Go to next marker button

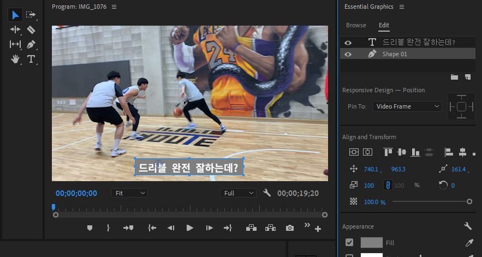[x=128, y=228]
